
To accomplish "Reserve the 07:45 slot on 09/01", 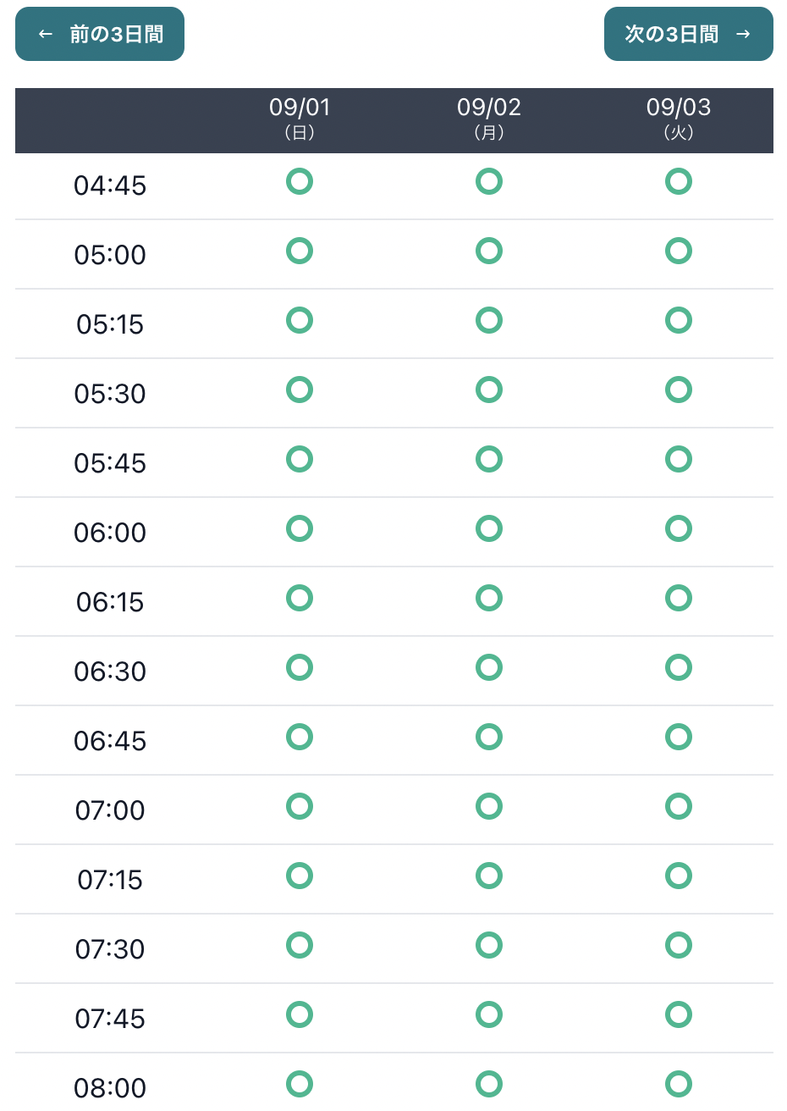I will (300, 1014).
